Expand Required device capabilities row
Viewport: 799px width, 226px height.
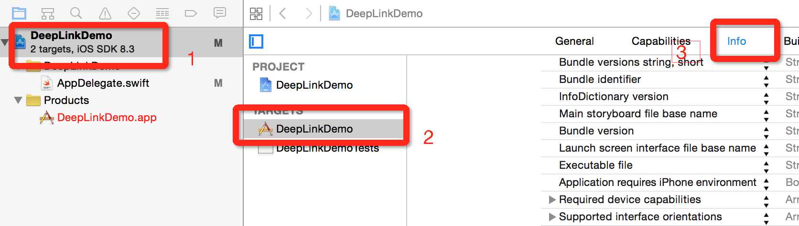click(x=552, y=200)
